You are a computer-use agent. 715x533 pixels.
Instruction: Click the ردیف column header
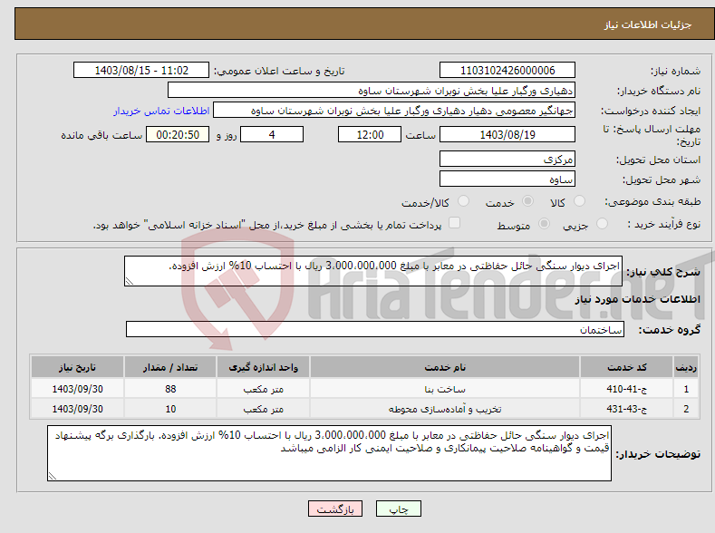686,367
